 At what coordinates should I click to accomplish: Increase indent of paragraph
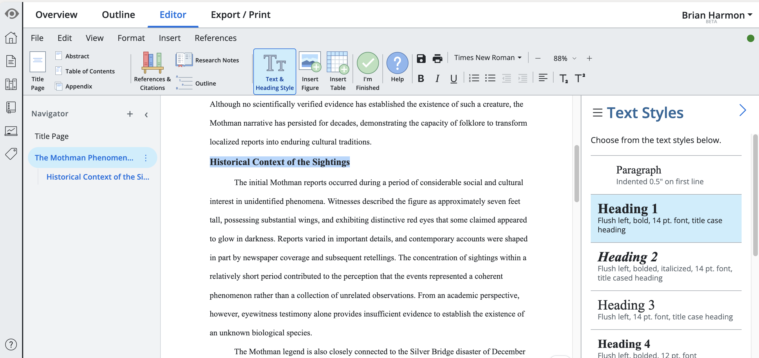point(523,78)
